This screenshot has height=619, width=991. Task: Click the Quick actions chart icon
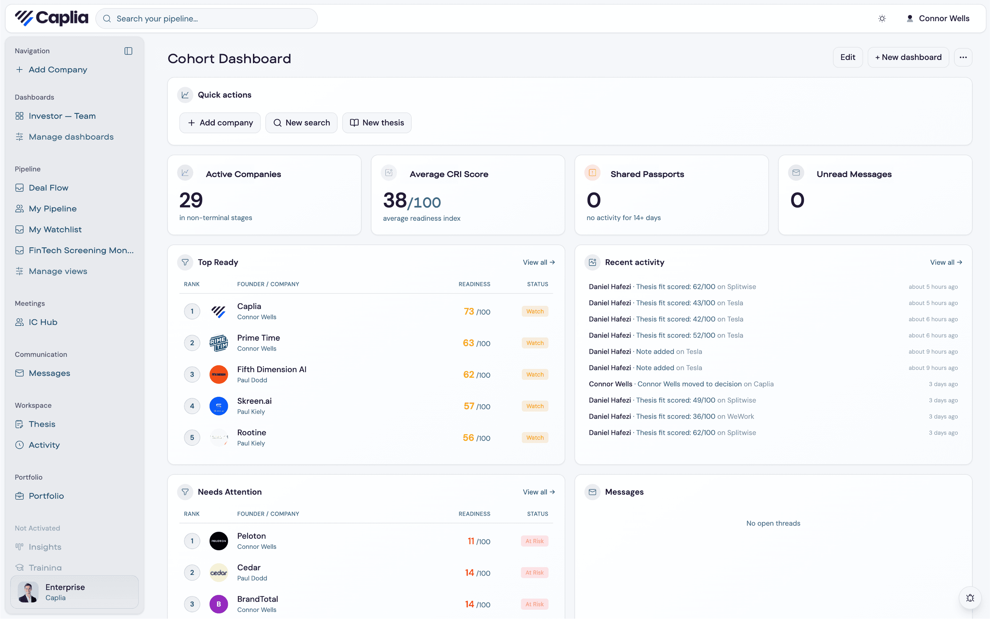point(185,95)
